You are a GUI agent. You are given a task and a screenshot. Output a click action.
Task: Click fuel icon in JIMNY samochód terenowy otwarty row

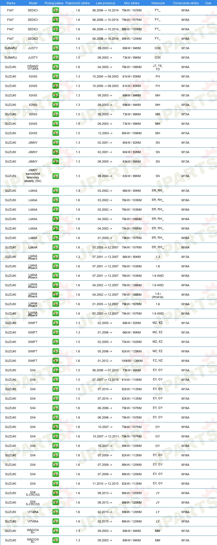(55, 176)
